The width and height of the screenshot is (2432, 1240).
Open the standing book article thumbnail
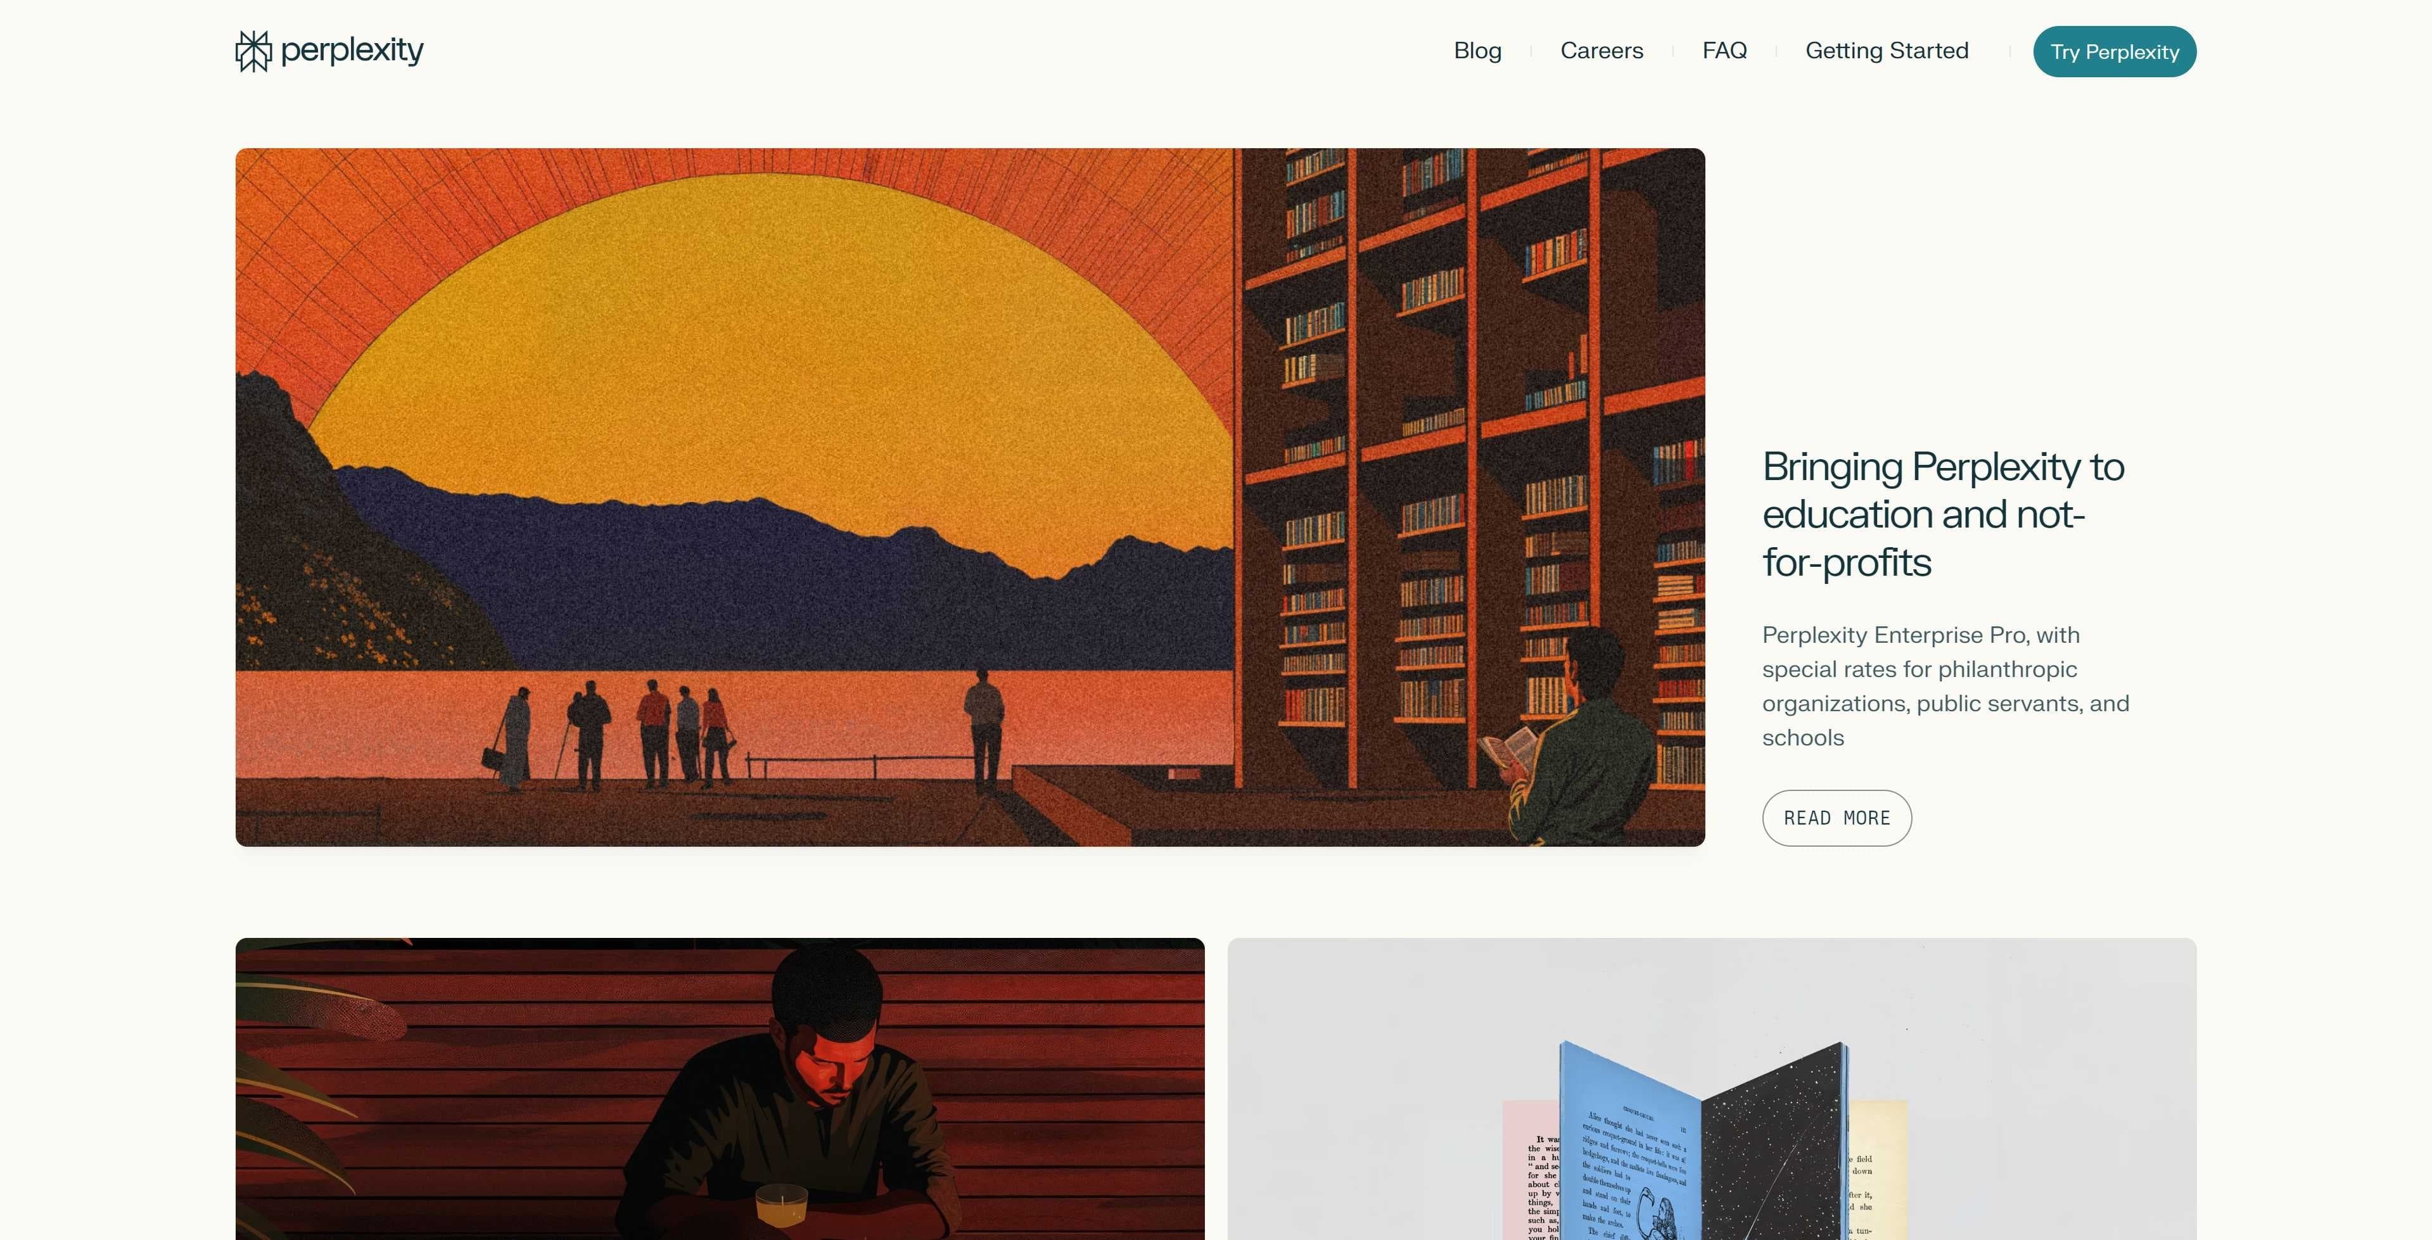(x=1712, y=1089)
